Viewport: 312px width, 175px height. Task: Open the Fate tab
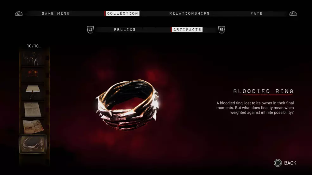[x=257, y=14]
